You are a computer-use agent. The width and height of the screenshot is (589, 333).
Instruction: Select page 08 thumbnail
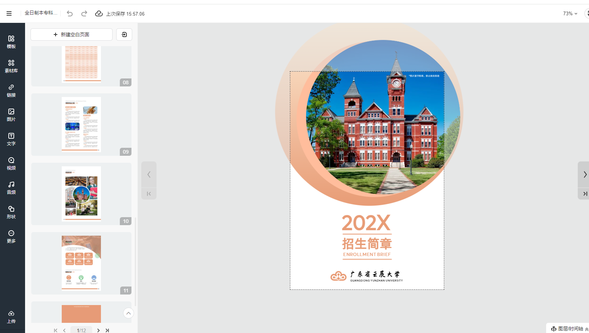81,66
